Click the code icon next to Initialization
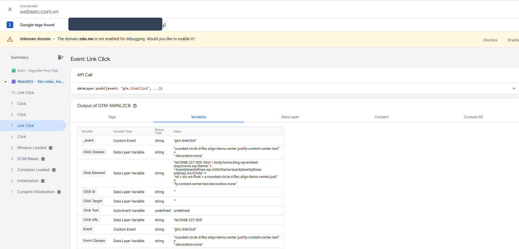The width and height of the screenshot is (519, 249). pos(43,181)
